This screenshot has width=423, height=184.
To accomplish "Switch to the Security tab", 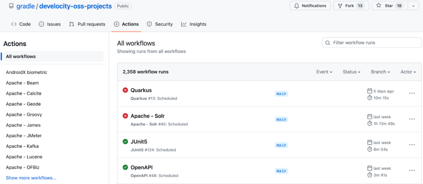I will pos(160,24).
